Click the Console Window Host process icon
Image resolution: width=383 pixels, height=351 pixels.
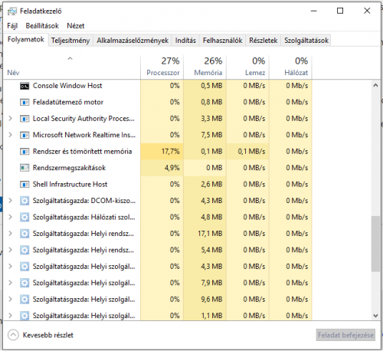coord(25,86)
